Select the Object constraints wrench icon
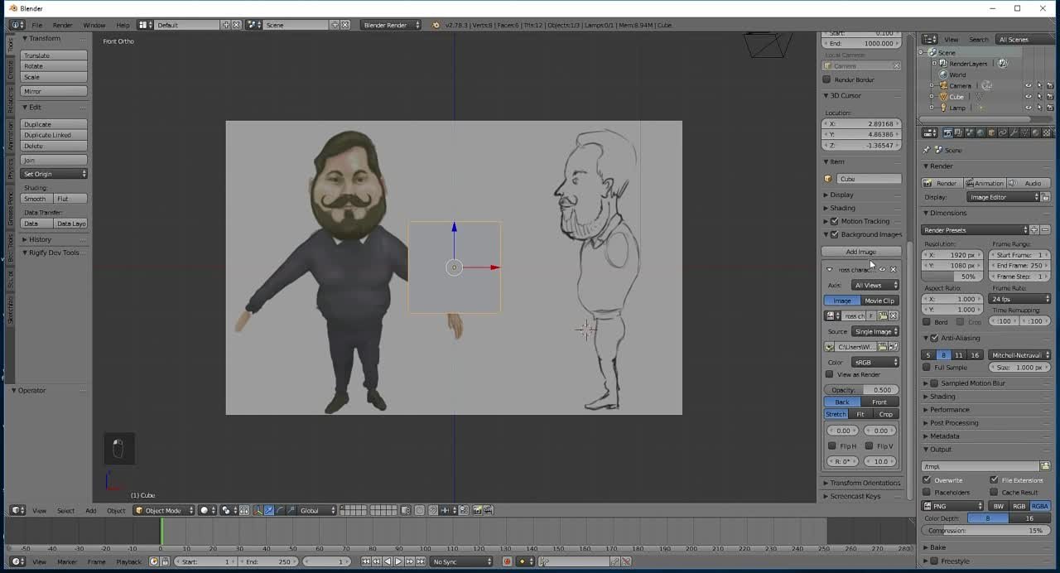Viewport: 1060px width, 573px height. (1015, 132)
